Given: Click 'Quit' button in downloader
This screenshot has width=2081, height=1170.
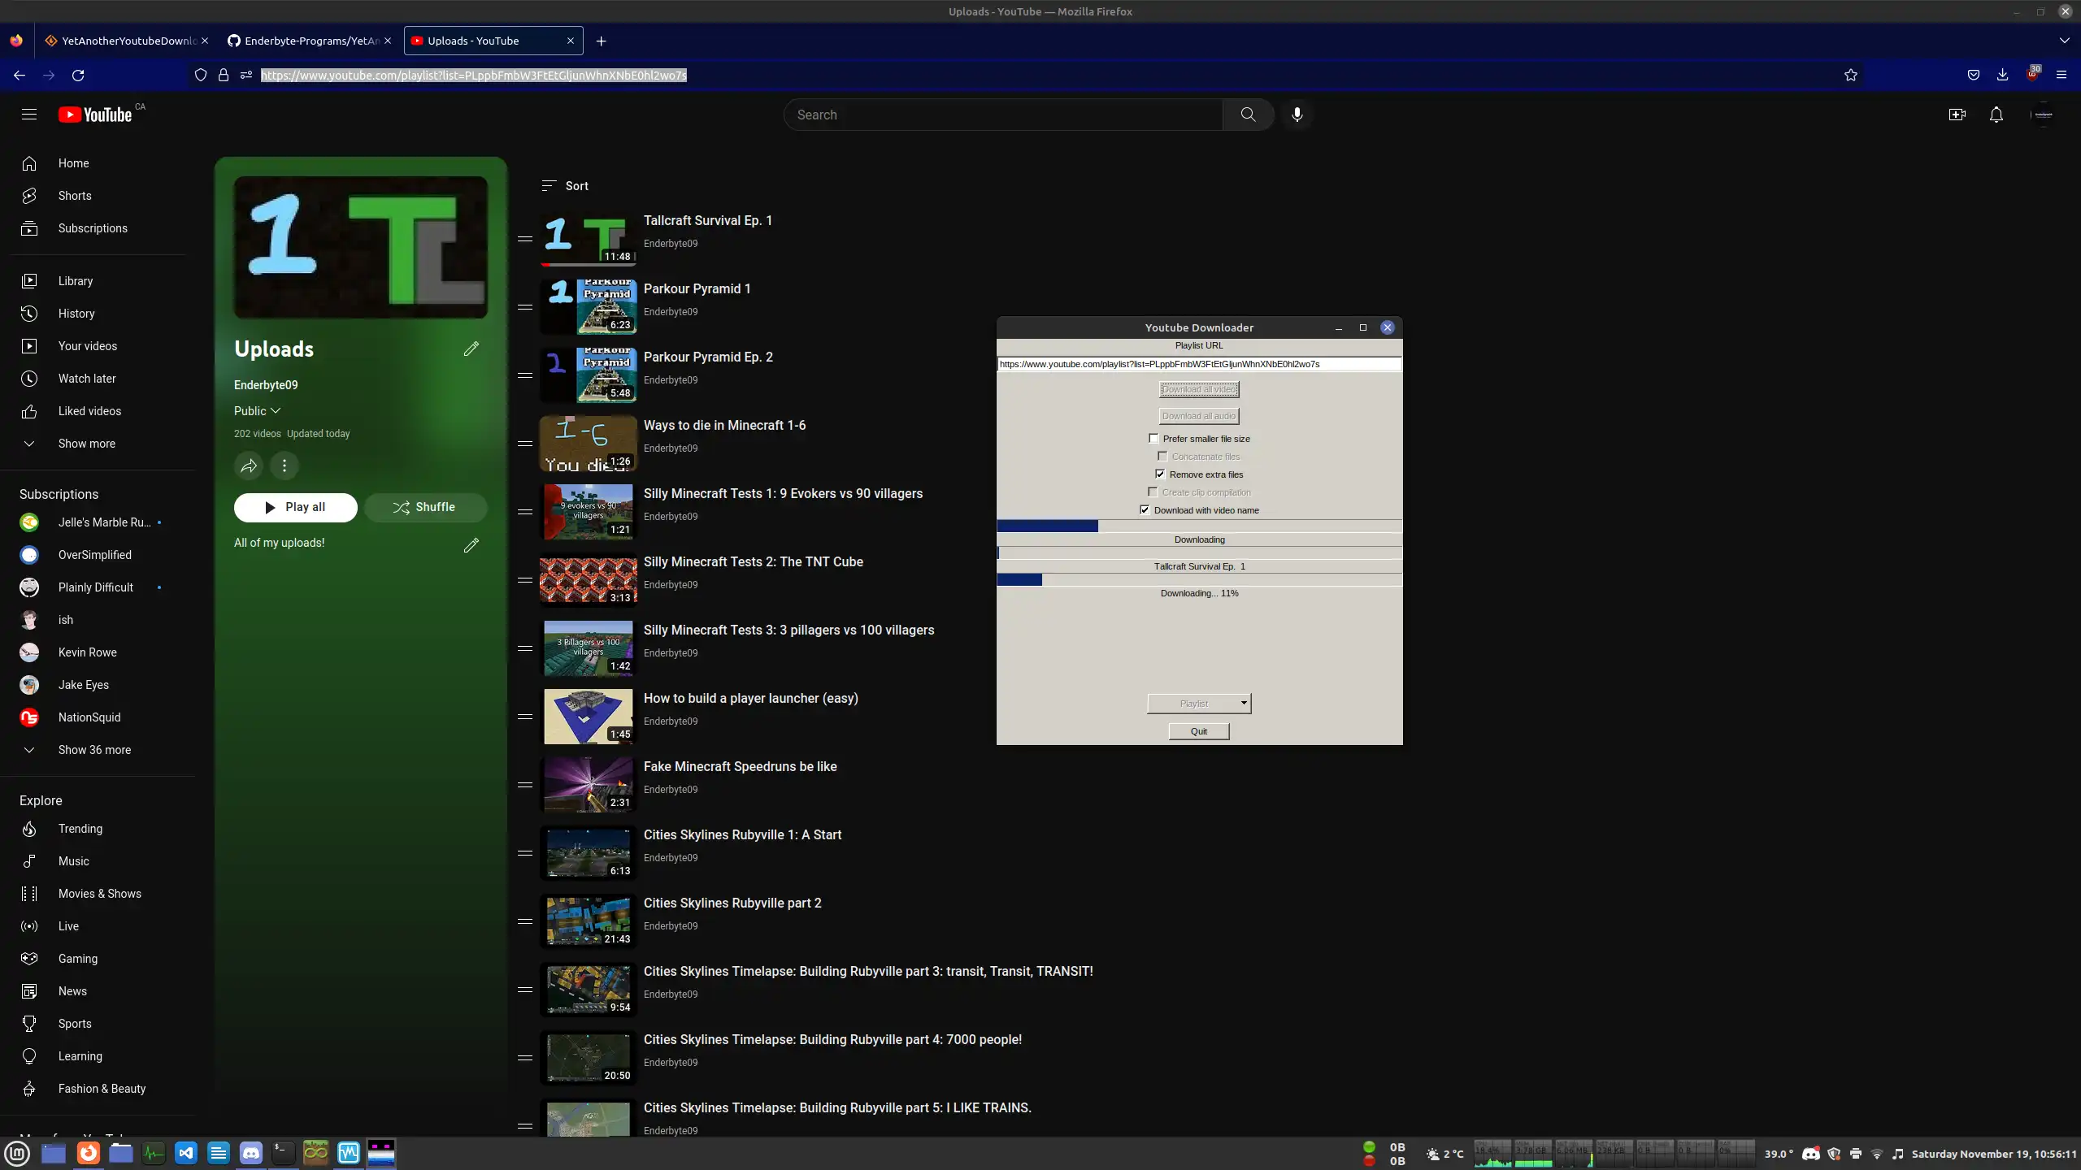Looking at the screenshot, I should click(1199, 731).
